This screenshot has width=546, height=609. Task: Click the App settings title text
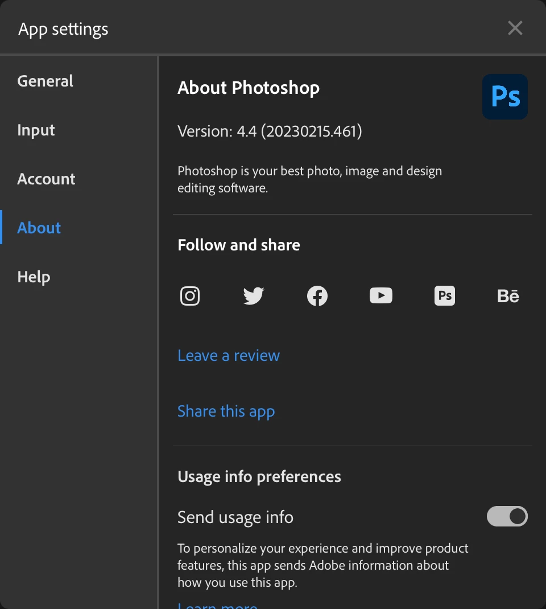click(x=63, y=30)
